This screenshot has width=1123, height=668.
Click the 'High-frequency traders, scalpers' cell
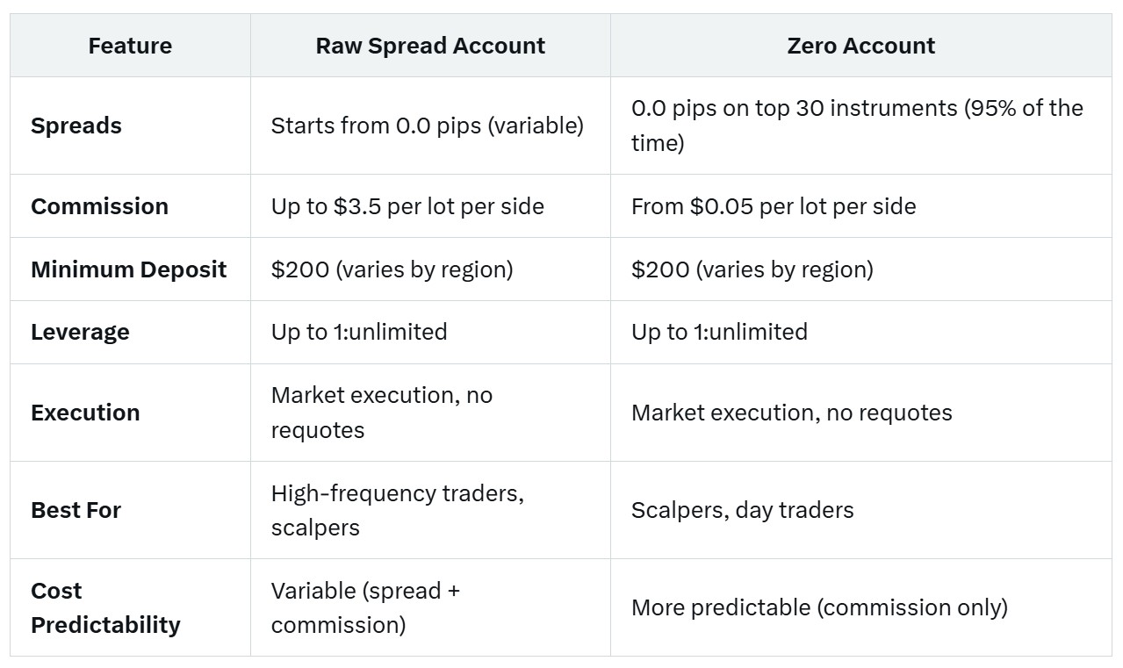click(430, 510)
